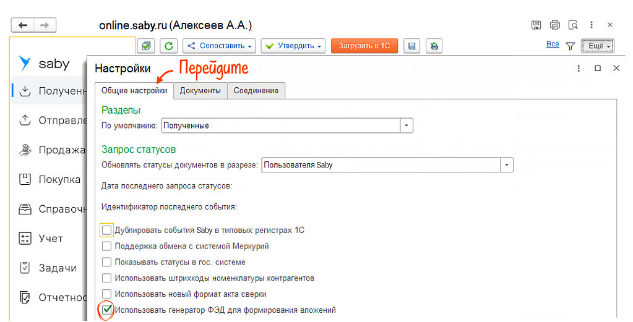The width and height of the screenshot is (633, 322).
Task: Switch to the Соединение tab
Action: [x=256, y=91]
